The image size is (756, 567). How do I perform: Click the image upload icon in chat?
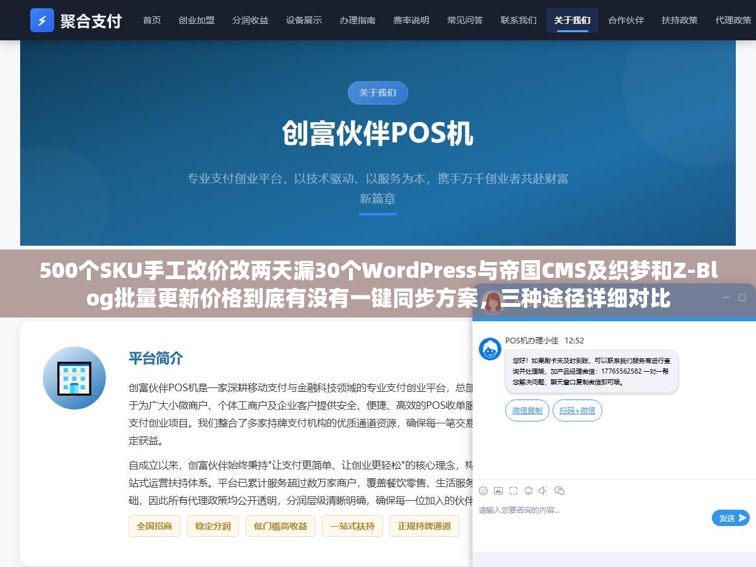498,490
